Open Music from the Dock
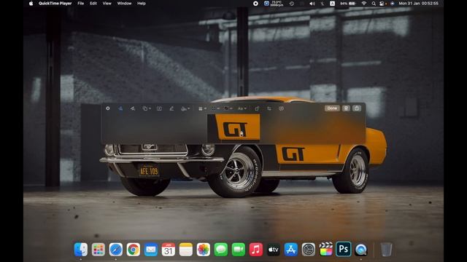This screenshot has width=467, height=262. [256, 249]
